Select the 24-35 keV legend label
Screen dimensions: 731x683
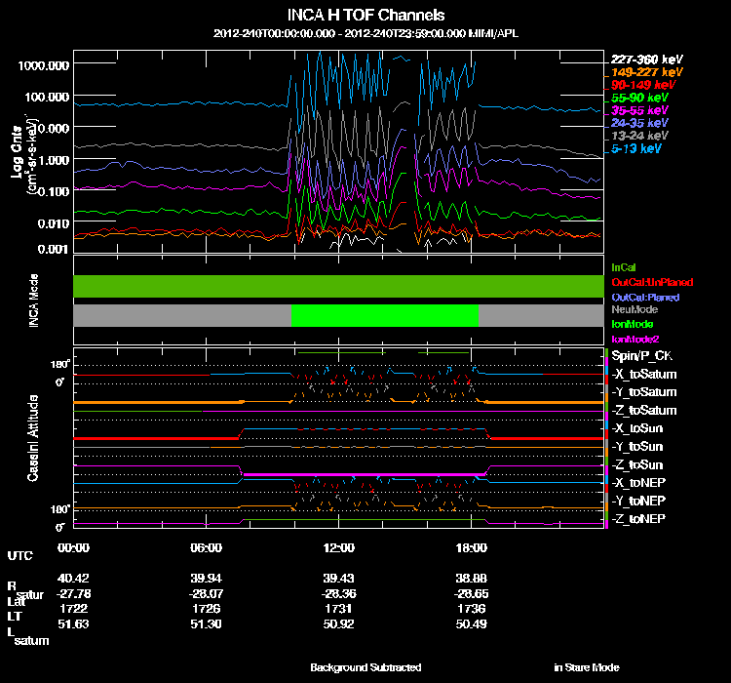pos(639,123)
